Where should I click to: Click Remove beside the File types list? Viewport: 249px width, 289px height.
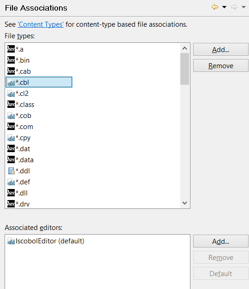(x=221, y=65)
